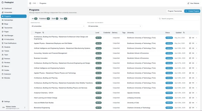Image resolution: width=202 pixels, height=111 pixels.
Task: Open the Scholarships sidebar icon
Action: tap(3, 20)
